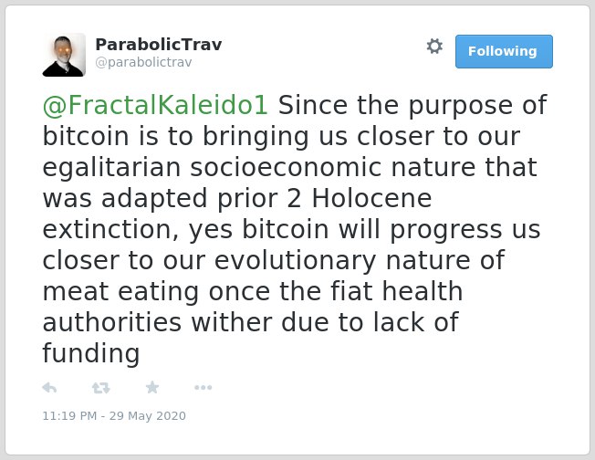Favorite the tweet with the star icon
The height and width of the screenshot is (460, 595).
152,387
